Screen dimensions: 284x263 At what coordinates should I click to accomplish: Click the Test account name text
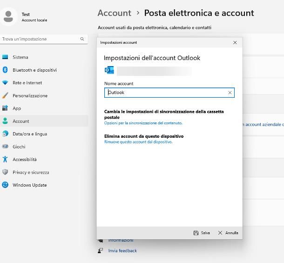(x=26, y=14)
